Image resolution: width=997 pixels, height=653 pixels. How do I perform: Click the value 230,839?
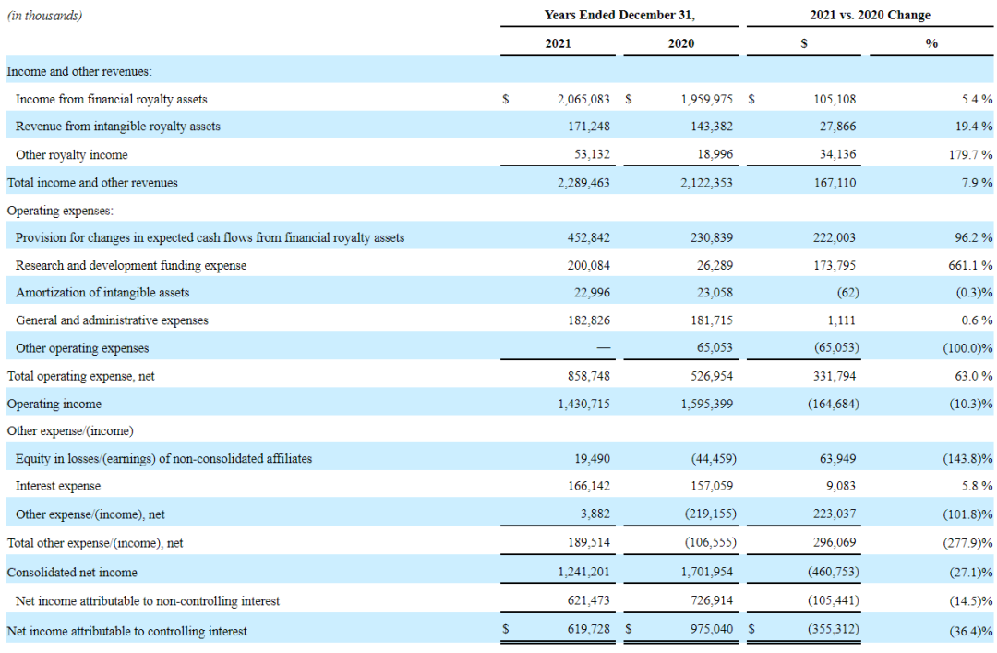(x=712, y=238)
